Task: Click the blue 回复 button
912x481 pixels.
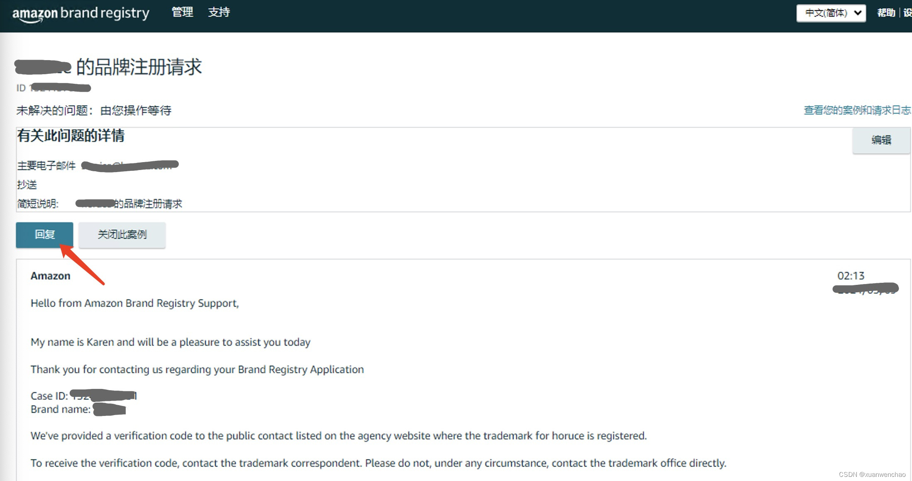Action: point(44,235)
